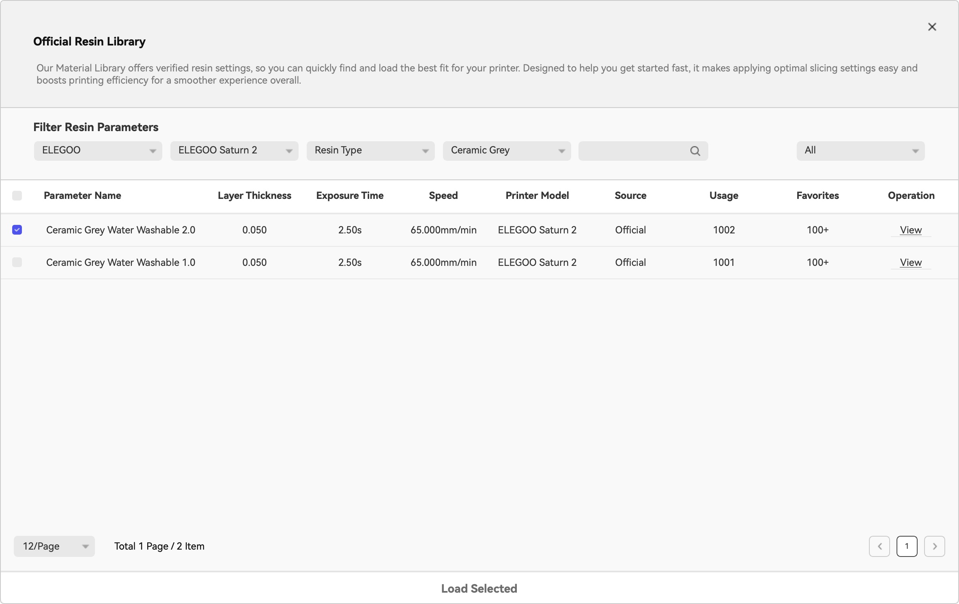Click the Load Selected button

point(479,589)
